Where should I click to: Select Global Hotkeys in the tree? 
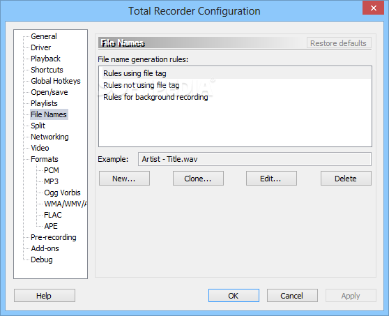click(56, 81)
